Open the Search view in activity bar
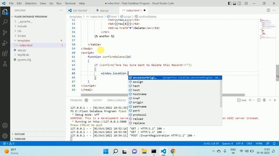Viewport: 279px width, 156px height. (5, 22)
